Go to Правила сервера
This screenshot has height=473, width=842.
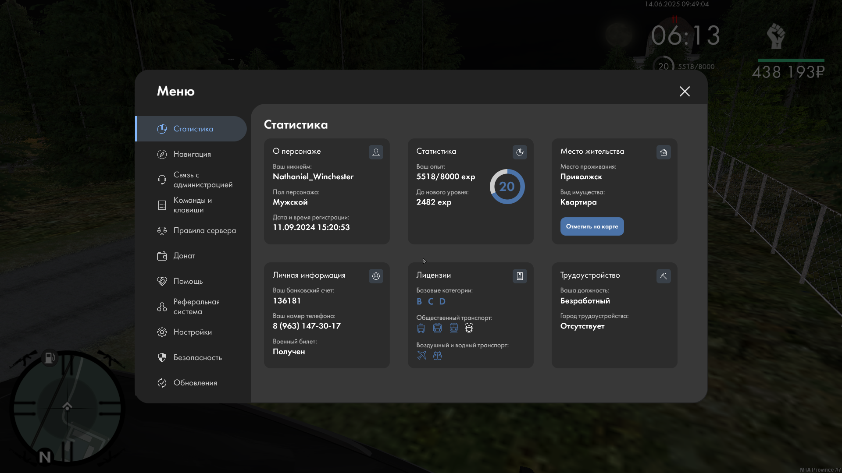tap(191, 230)
